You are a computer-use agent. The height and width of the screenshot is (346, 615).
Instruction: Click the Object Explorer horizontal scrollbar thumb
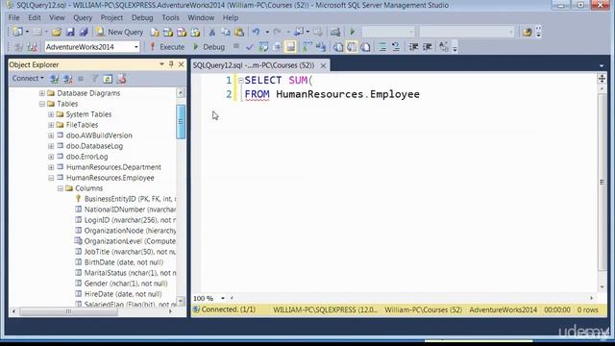click(x=68, y=311)
